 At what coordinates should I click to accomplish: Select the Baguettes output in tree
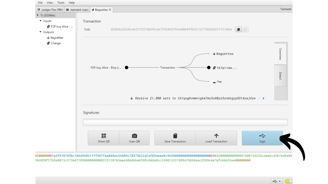[x=57, y=38]
